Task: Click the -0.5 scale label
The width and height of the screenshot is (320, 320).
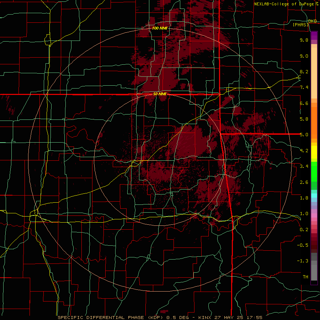Action: [303, 245]
